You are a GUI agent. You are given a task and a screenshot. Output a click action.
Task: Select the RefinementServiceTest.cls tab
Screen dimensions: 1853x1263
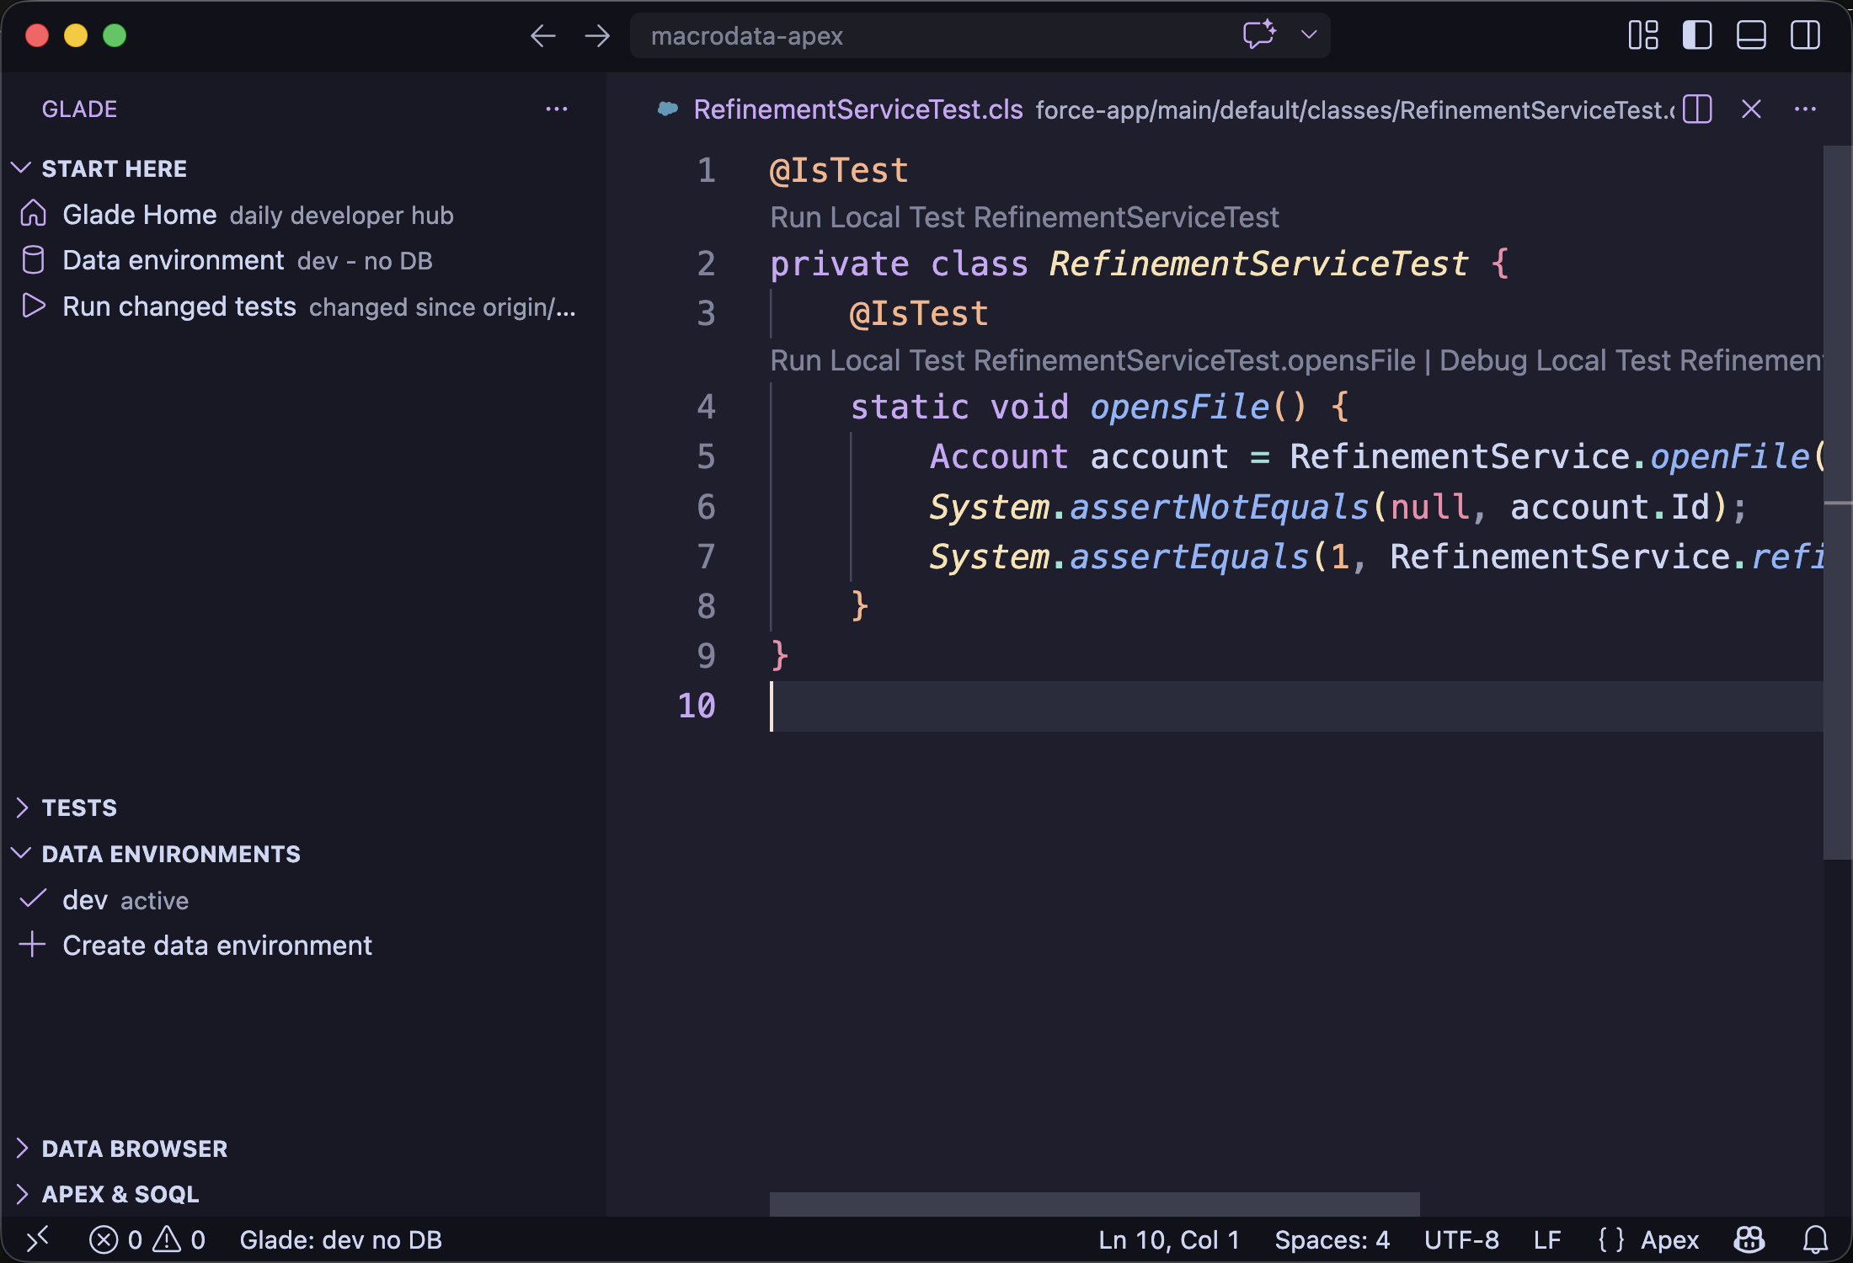coord(858,109)
